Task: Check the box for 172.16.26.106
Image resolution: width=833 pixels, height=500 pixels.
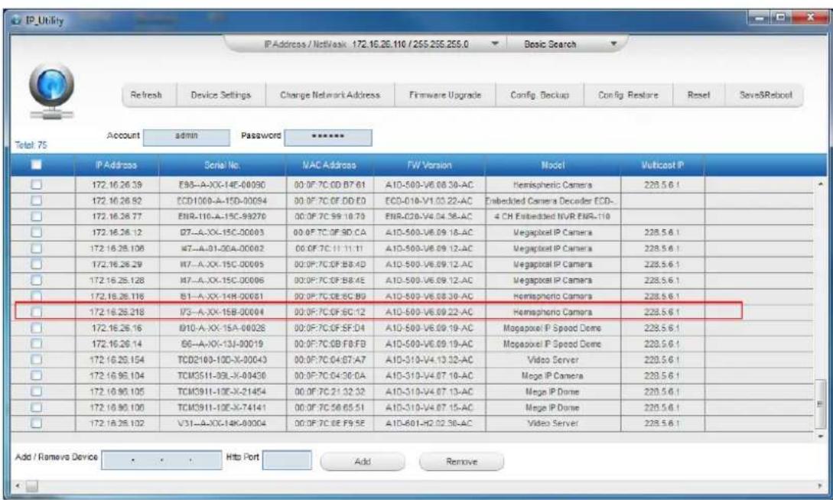Action: point(36,248)
